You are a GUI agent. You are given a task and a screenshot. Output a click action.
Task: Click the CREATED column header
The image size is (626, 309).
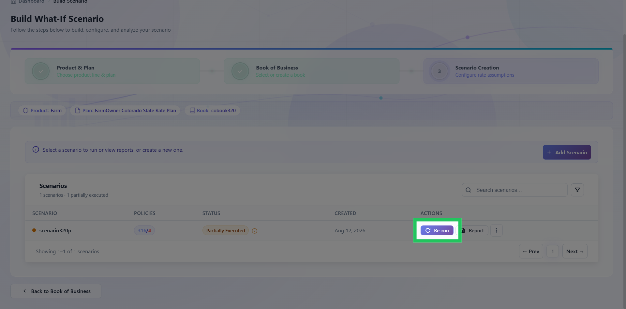[x=345, y=213]
